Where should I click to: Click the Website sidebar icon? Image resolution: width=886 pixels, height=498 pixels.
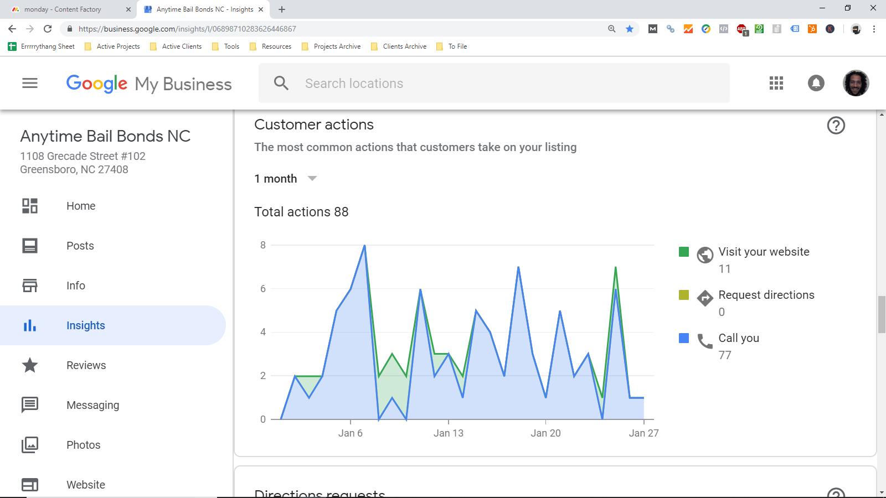(x=30, y=485)
